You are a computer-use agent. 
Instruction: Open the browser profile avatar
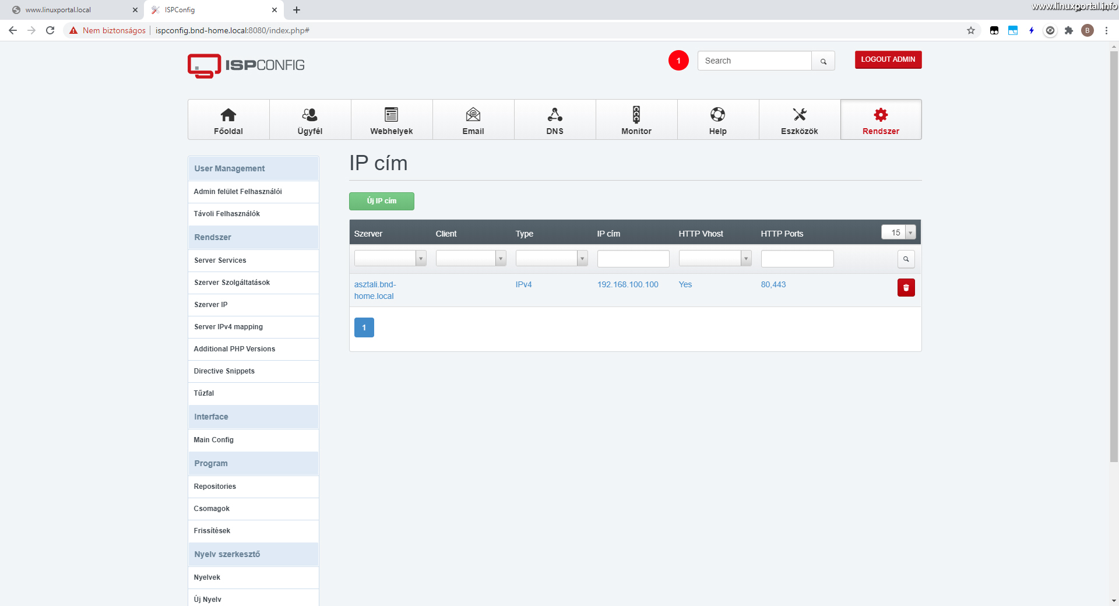[x=1088, y=30]
